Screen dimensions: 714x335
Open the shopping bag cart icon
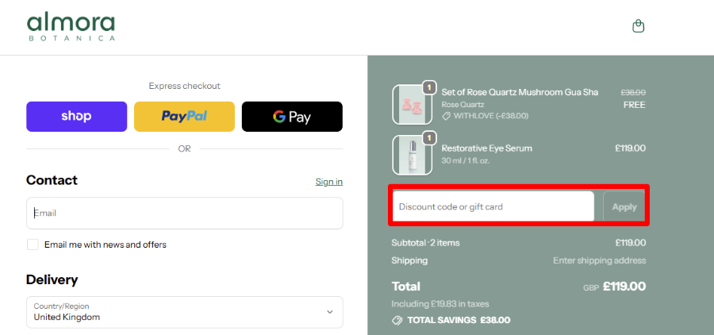639,26
